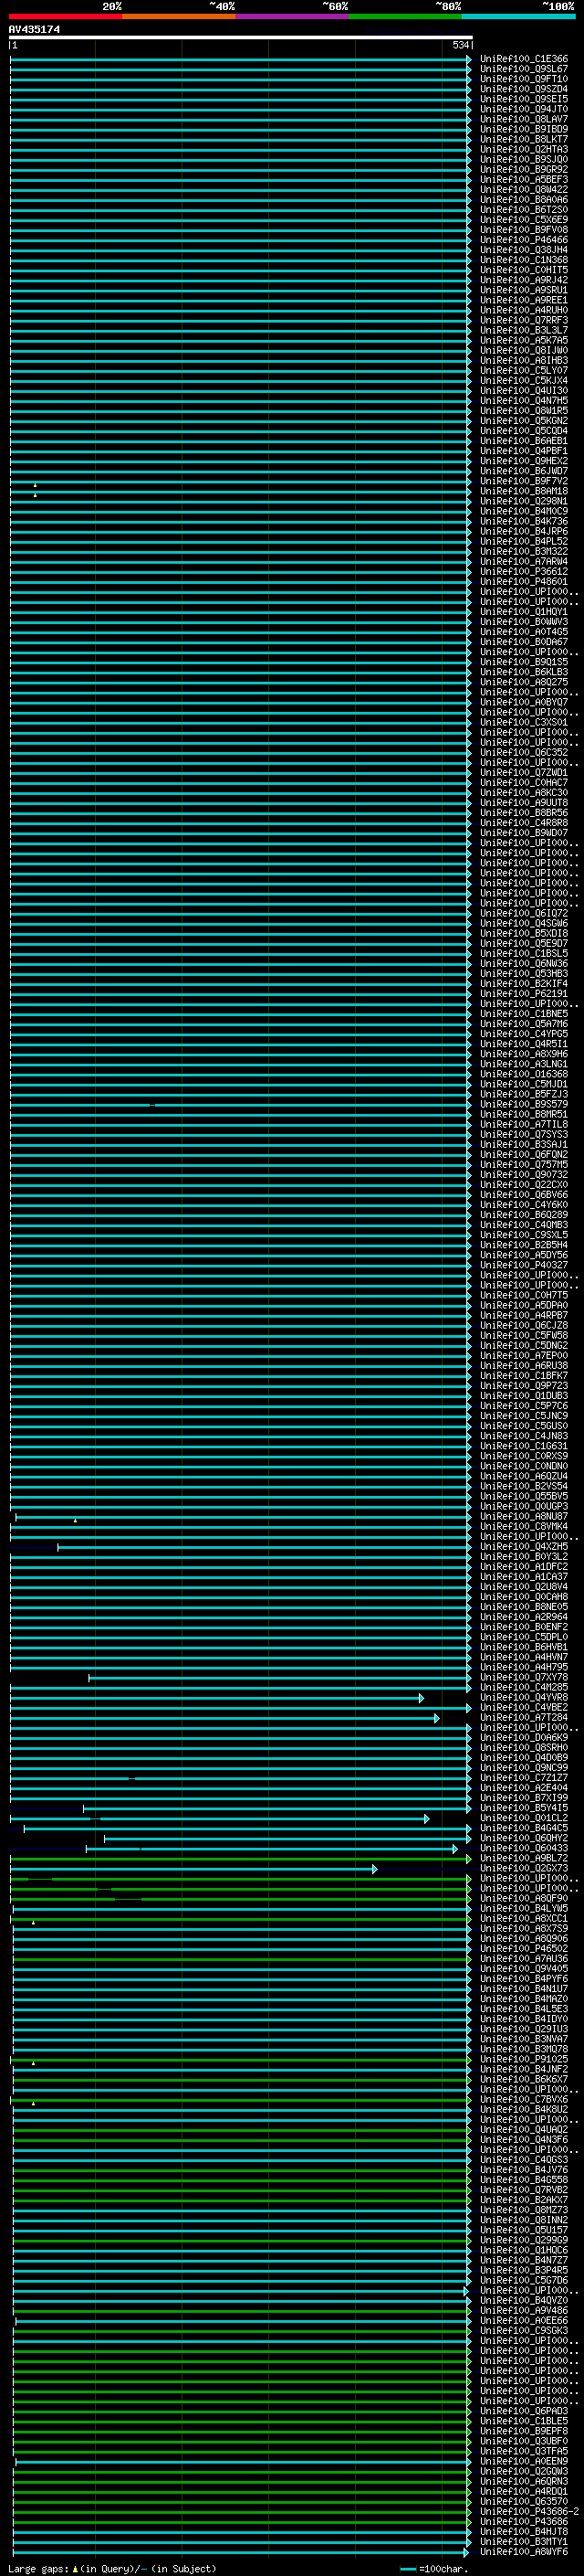Select hit label UniRef100_A5DPA0
This screenshot has height=2576, width=584.
524,1305
